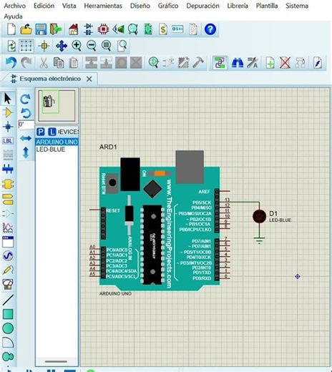Select the Text Script Mode tool
This screenshot has height=372, width=332.
(8, 155)
